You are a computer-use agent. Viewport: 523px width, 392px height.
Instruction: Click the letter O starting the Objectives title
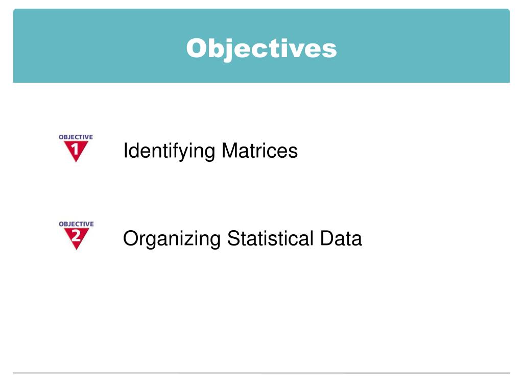[x=196, y=48]
